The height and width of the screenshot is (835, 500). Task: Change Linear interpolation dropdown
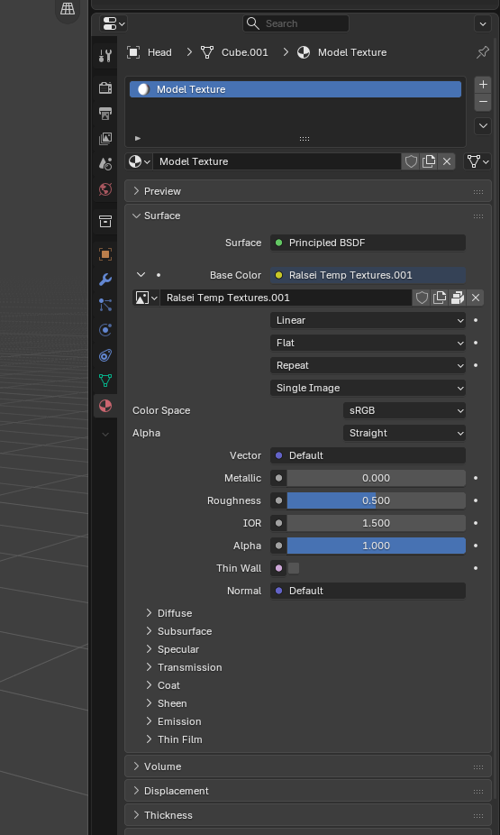[368, 320]
